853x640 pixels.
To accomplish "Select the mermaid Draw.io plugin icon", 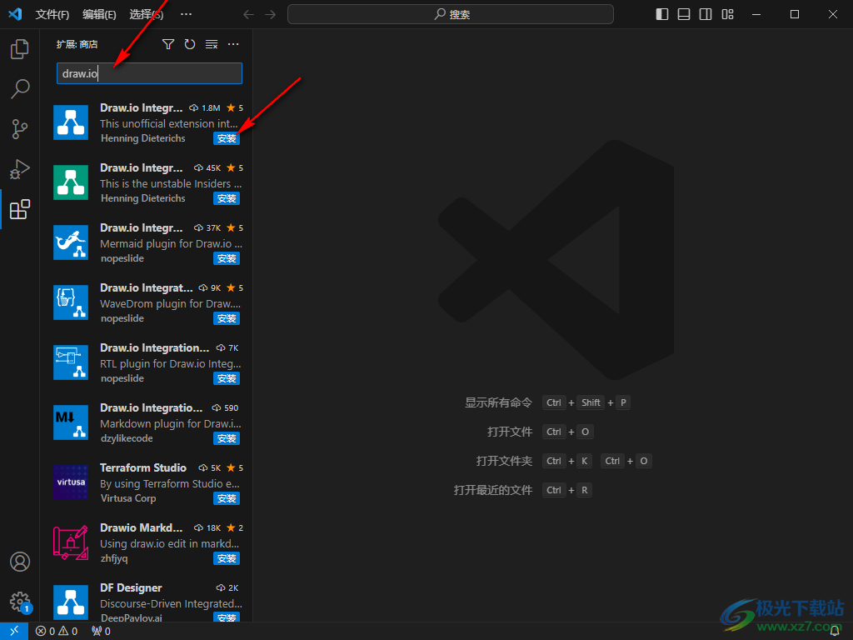I will pyautogui.click(x=71, y=242).
